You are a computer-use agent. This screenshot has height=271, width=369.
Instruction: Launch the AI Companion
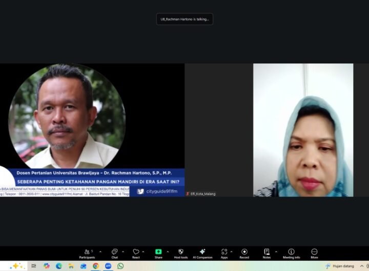point(202,253)
